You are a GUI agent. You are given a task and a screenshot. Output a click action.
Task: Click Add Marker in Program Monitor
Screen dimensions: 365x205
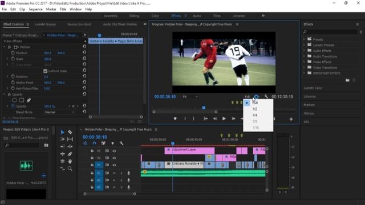(x=175, y=118)
